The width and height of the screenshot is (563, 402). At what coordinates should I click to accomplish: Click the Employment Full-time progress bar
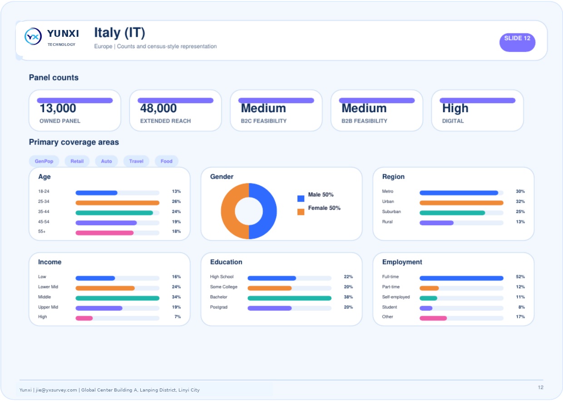tap(461, 278)
